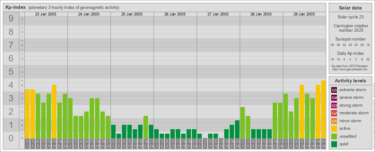
Task: Click the 'extreme storm' legend label
Action: [x=353, y=90]
